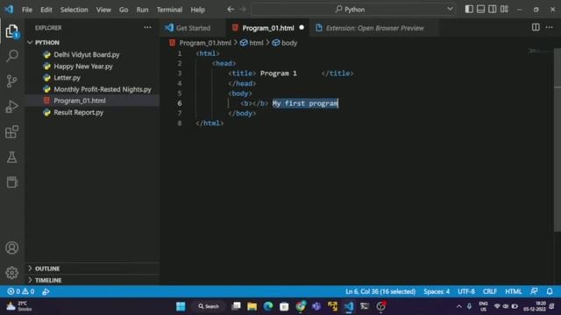Click the Explorer more actions ellipsis
The image size is (561, 315).
click(147, 27)
